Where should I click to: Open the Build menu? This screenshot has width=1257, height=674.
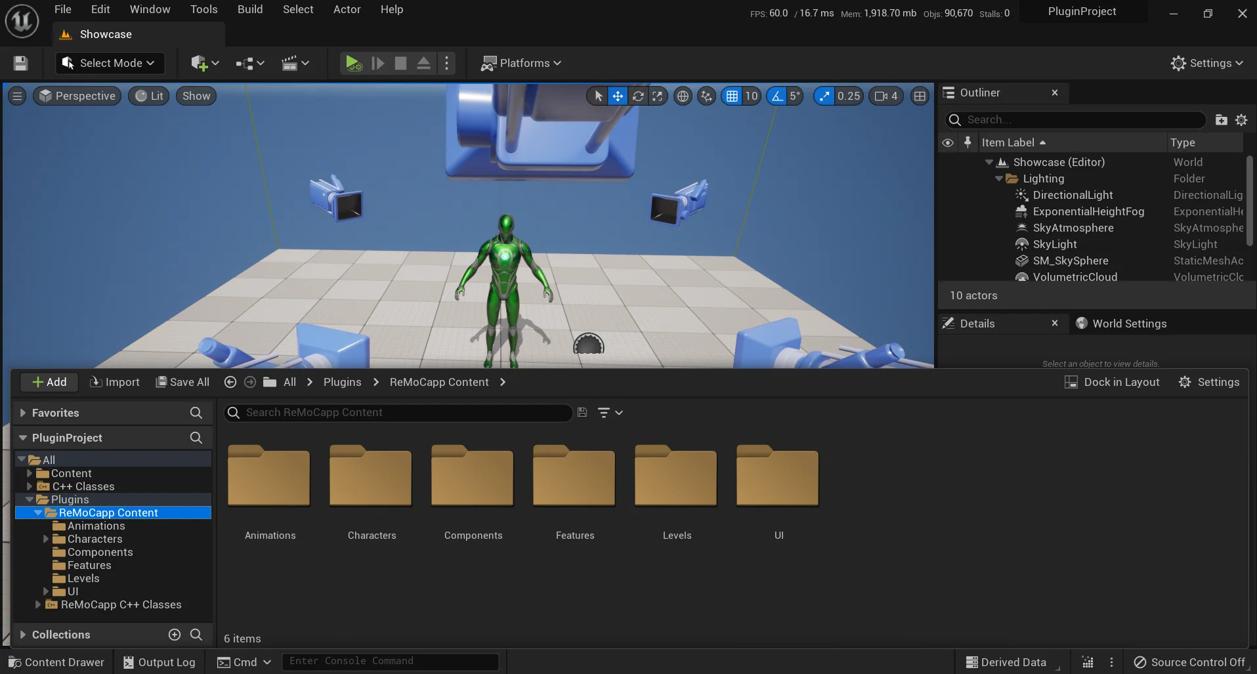tap(250, 9)
